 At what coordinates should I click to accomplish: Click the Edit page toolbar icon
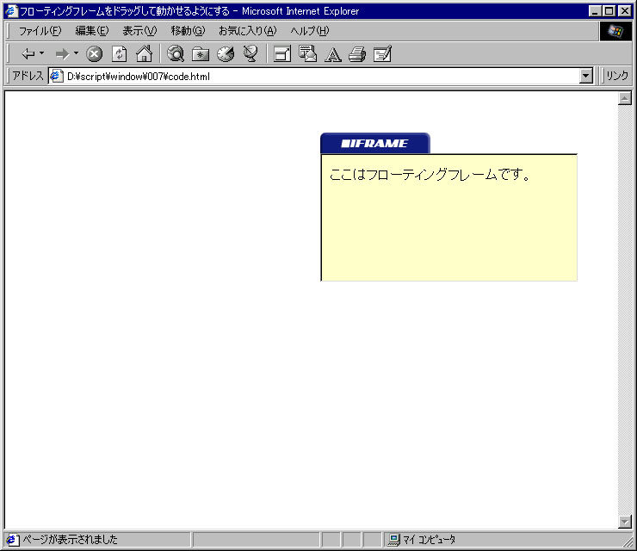tap(382, 53)
